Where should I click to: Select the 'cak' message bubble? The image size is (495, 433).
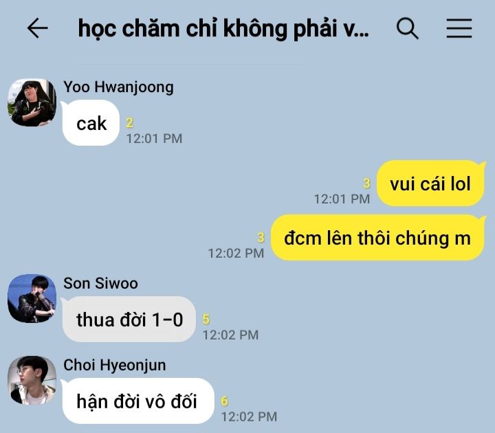pyautogui.click(x=90, y=123)
